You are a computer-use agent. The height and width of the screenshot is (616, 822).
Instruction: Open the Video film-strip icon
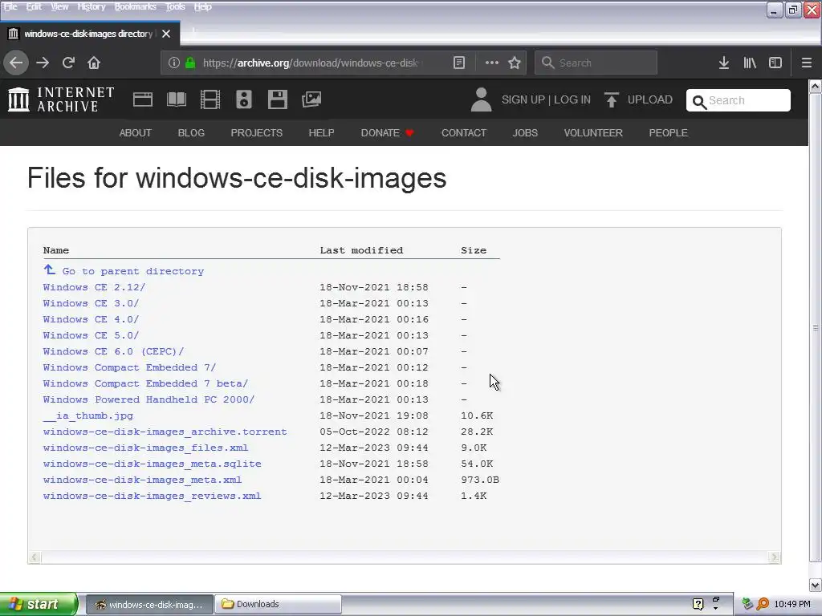click(x=210, y=99)
